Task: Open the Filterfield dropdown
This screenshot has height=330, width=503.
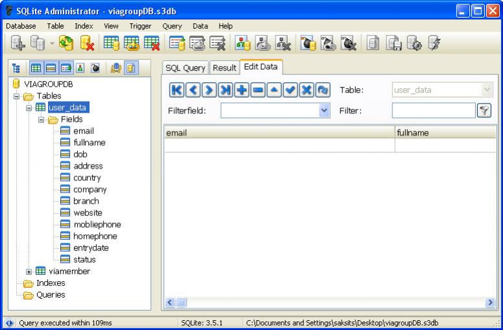Action: (325, 110)
